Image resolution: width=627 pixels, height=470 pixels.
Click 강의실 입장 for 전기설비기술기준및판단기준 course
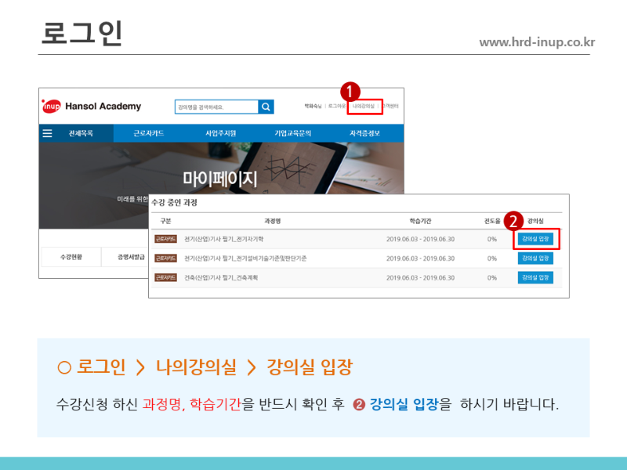tap(535, 258)
